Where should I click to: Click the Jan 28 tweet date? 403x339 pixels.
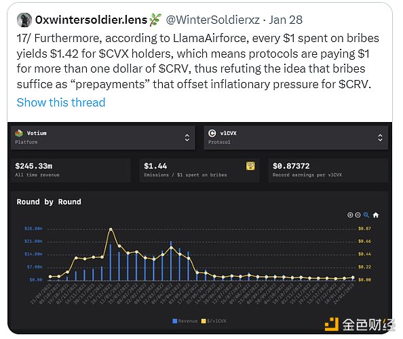(x=286, y=20)
